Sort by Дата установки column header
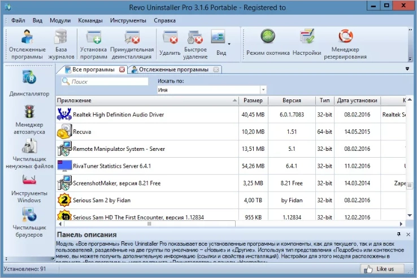Screen dimensions: 417x278 point(357,101)
